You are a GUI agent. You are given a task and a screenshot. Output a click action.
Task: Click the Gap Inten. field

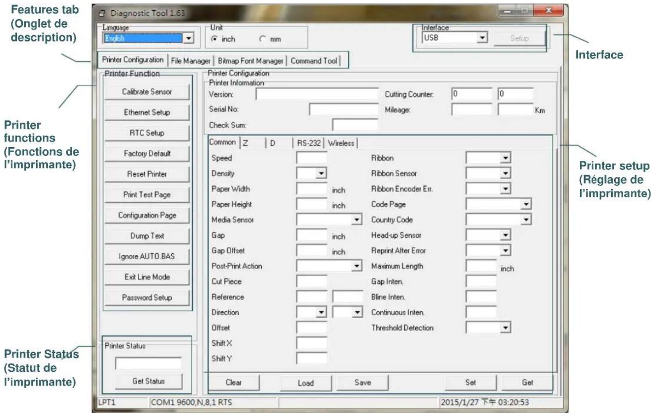481,281
